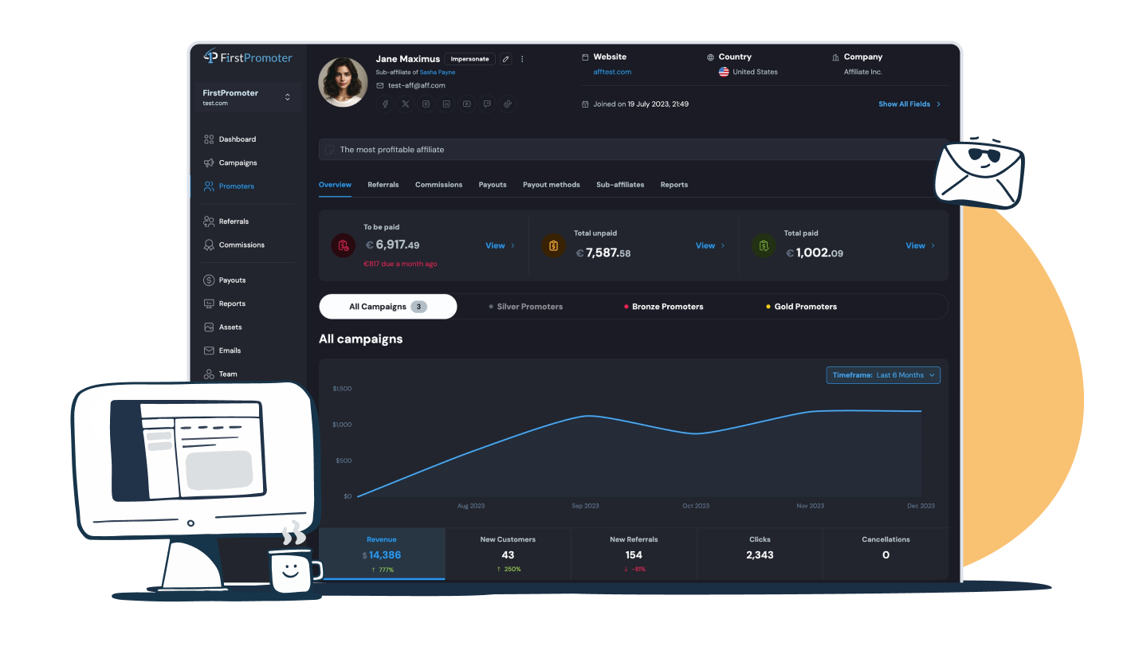Image resolution: width=1139 pixels, height=662 pixels.
Task: Expand Show All Fields
Action: [x=909, y=104]
